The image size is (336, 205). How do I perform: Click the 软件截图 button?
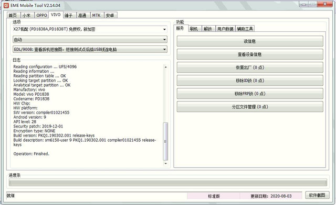[317, 195]
